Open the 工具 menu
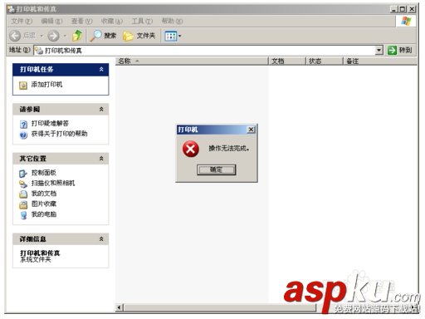Viewport: 425px width, 319px height. 142,21
